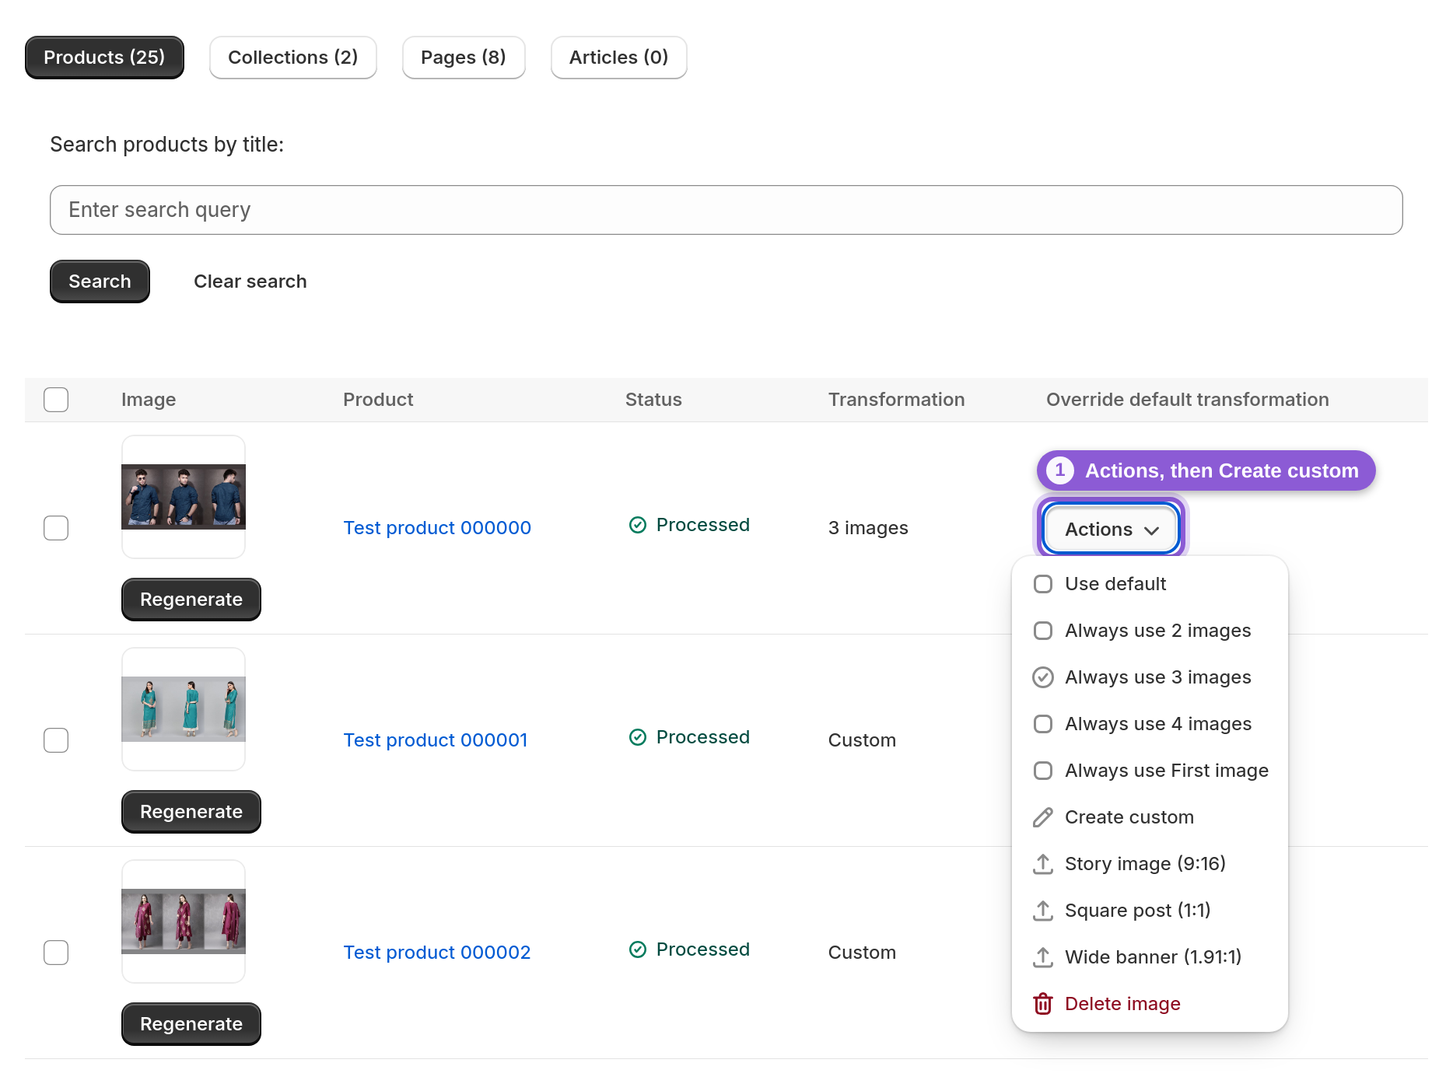Tick the Always use 2 images checkbox
This screenshot has height=1084, width=1453.
click(1042, 631)
